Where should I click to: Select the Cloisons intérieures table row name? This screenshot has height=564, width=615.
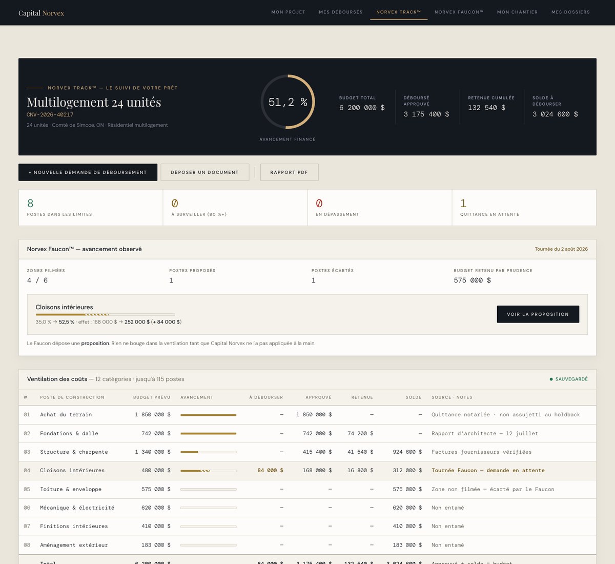tap(72, 471)
